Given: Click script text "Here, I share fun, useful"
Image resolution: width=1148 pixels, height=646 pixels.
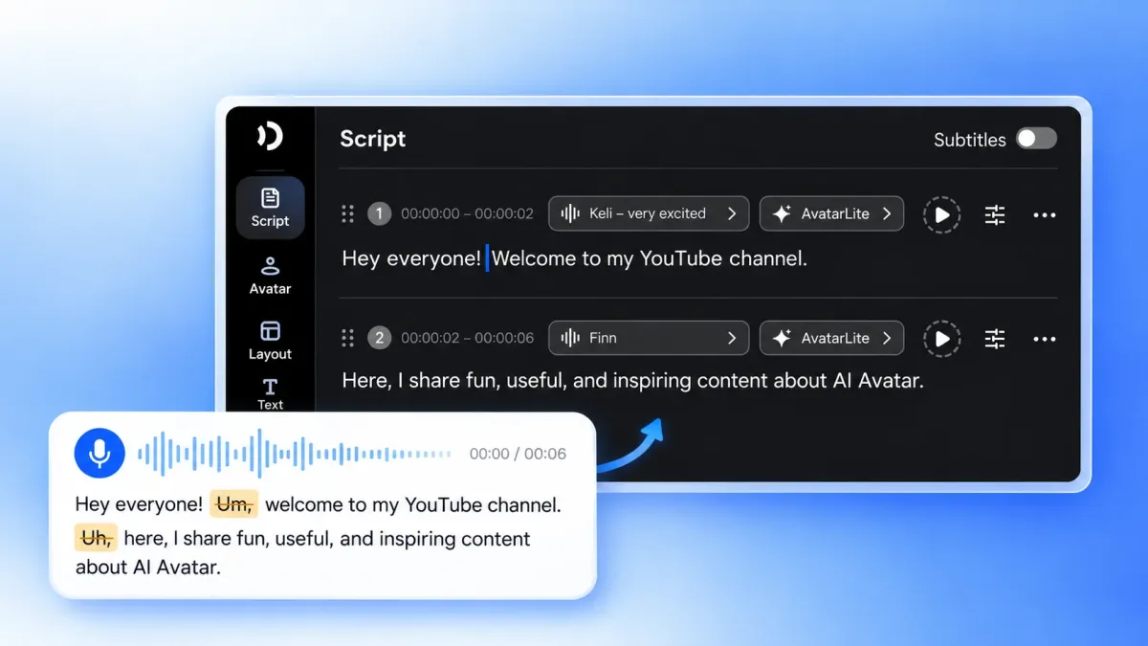Looking at the screenshot, I should coord(454,381).
